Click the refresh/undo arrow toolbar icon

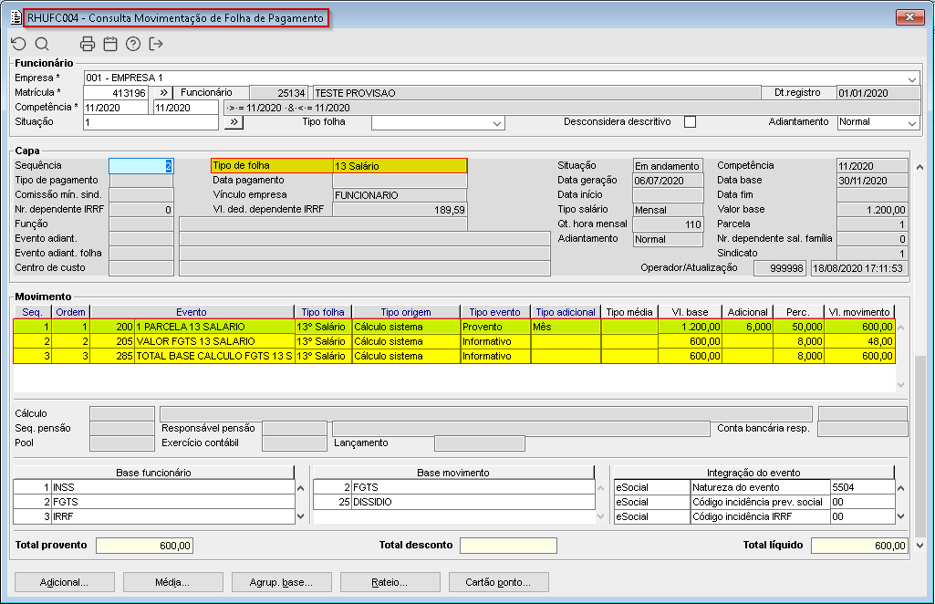18,44
